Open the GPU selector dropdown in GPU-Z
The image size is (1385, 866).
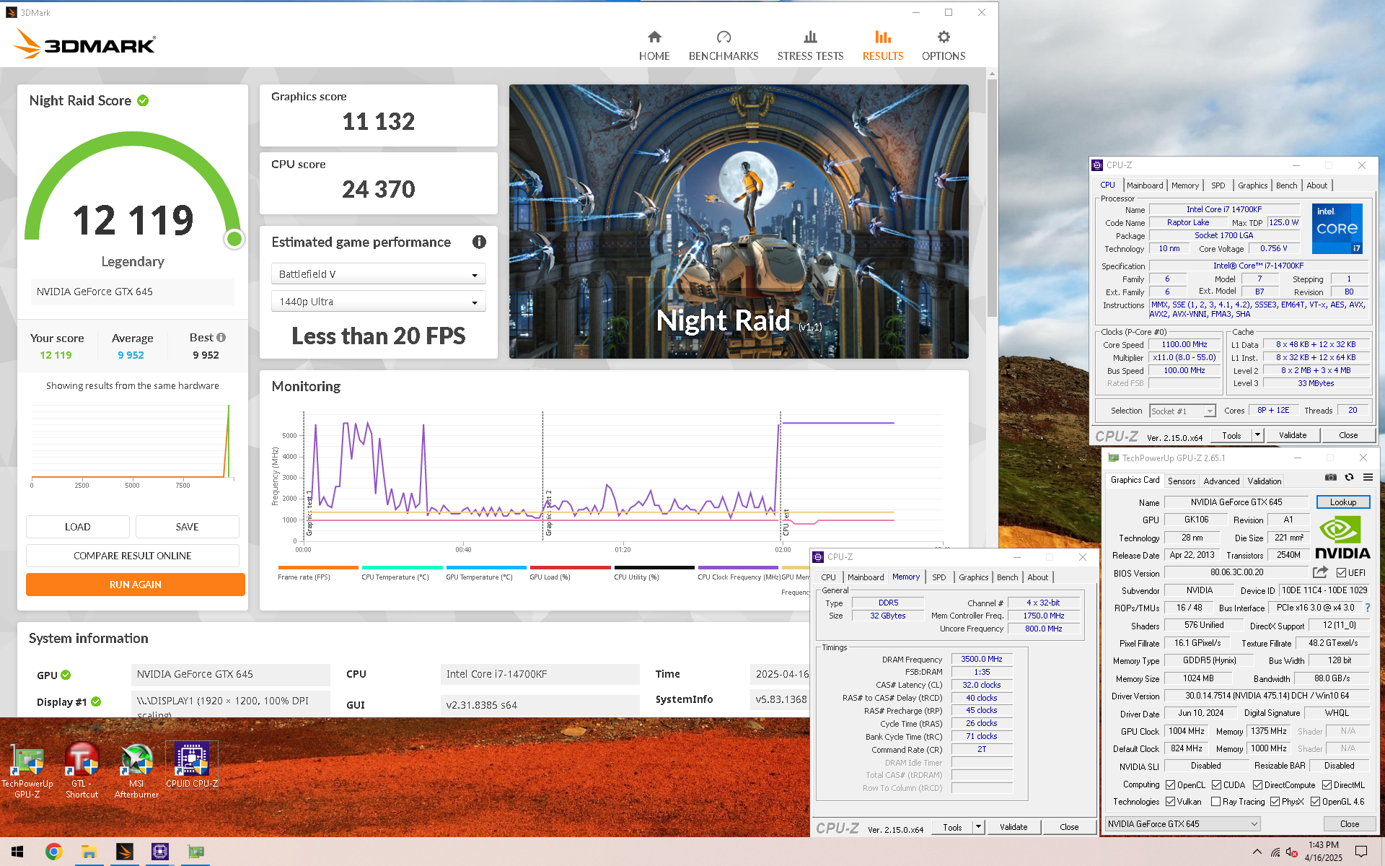[x=1183, y=823]
